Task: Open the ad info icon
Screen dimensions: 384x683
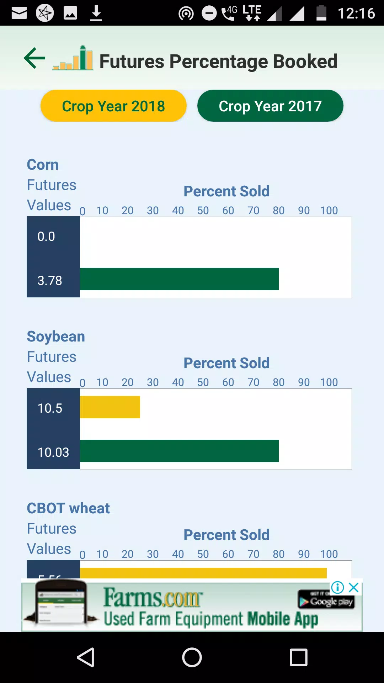Action: [x=337, y=588]
